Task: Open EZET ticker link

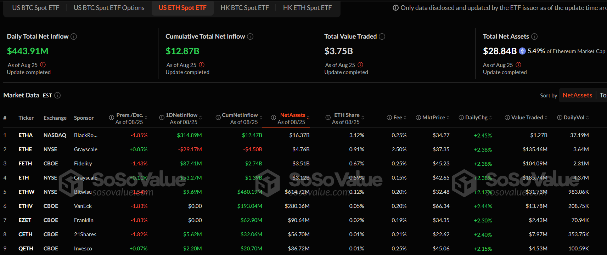Action: [25, 220]
